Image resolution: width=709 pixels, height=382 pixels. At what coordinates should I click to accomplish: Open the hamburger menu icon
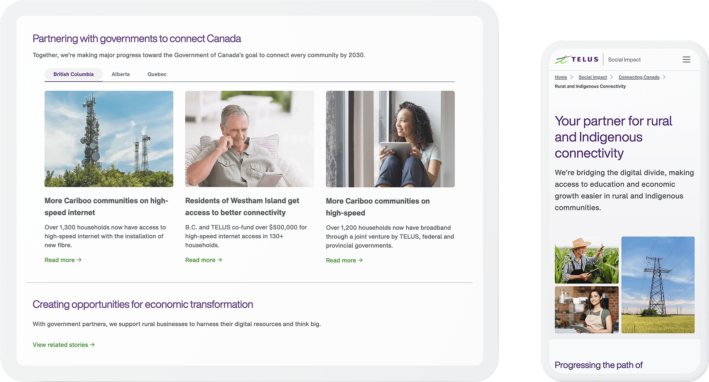tap(686, 60)
